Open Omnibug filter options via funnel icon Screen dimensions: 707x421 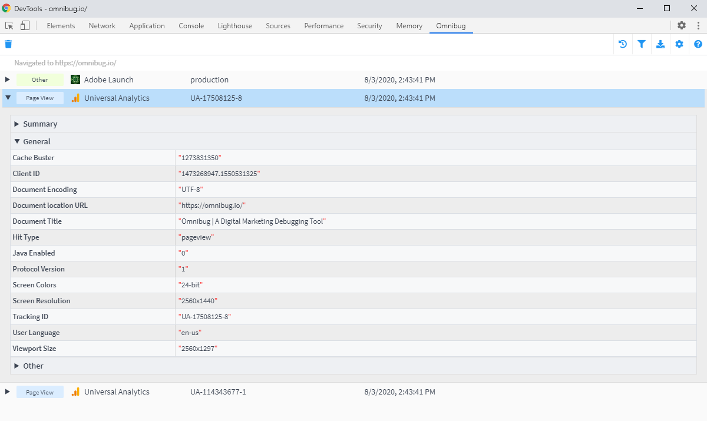[642, 44]
